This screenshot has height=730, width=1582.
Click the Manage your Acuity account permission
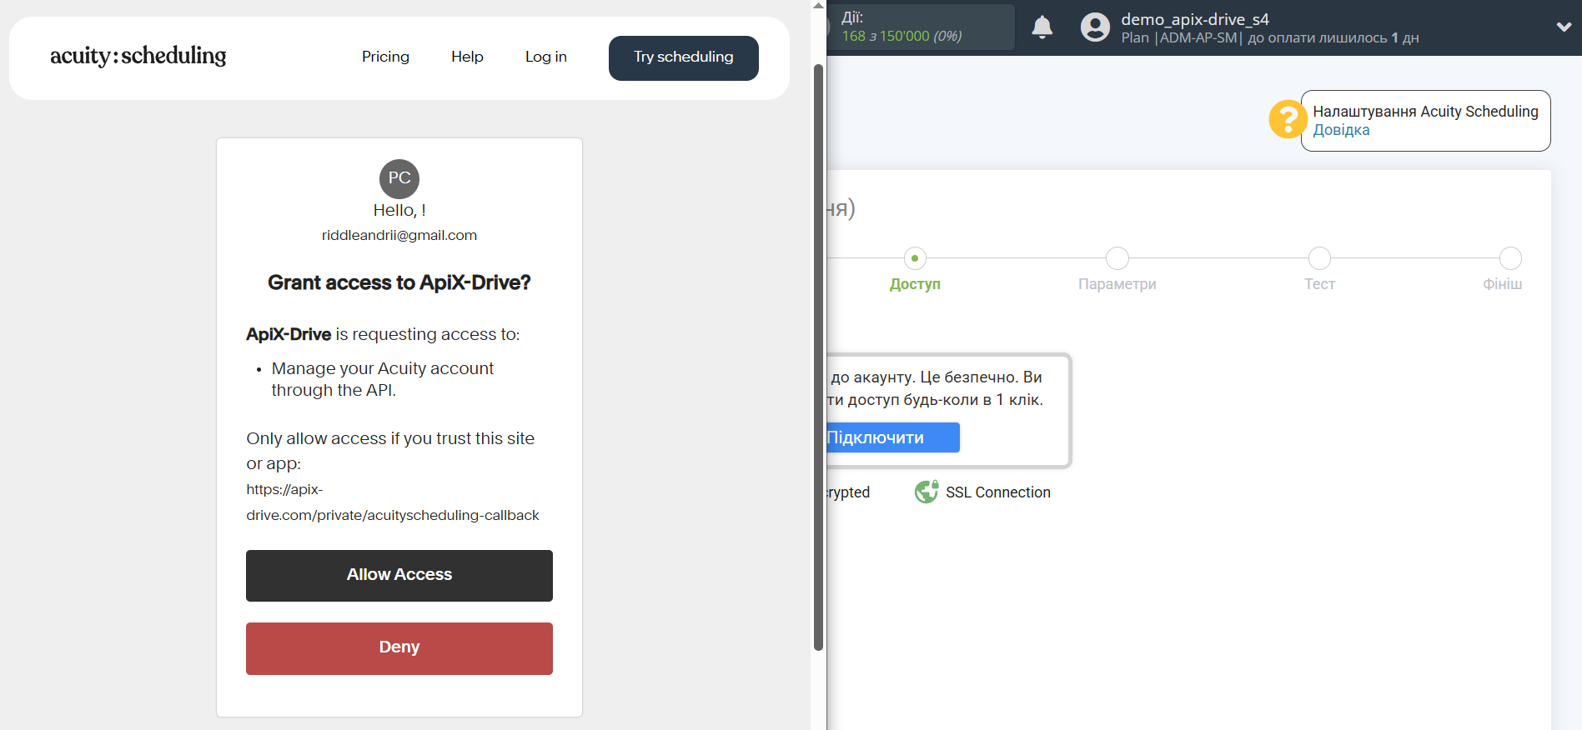(x=383, y=379)
